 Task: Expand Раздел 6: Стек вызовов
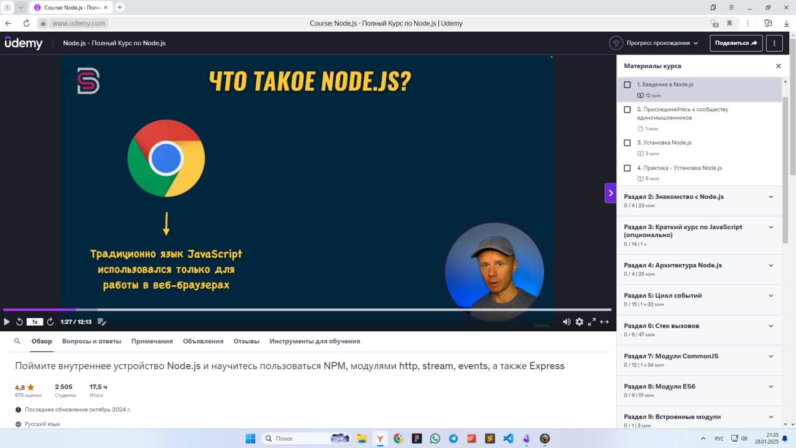tap(699, 330)
